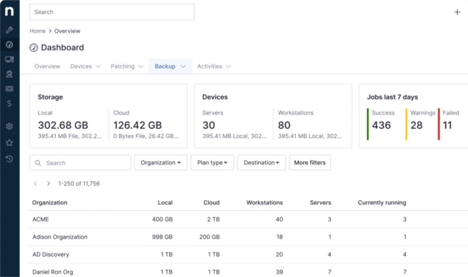Go to the previous page of results

pos(35,183)
